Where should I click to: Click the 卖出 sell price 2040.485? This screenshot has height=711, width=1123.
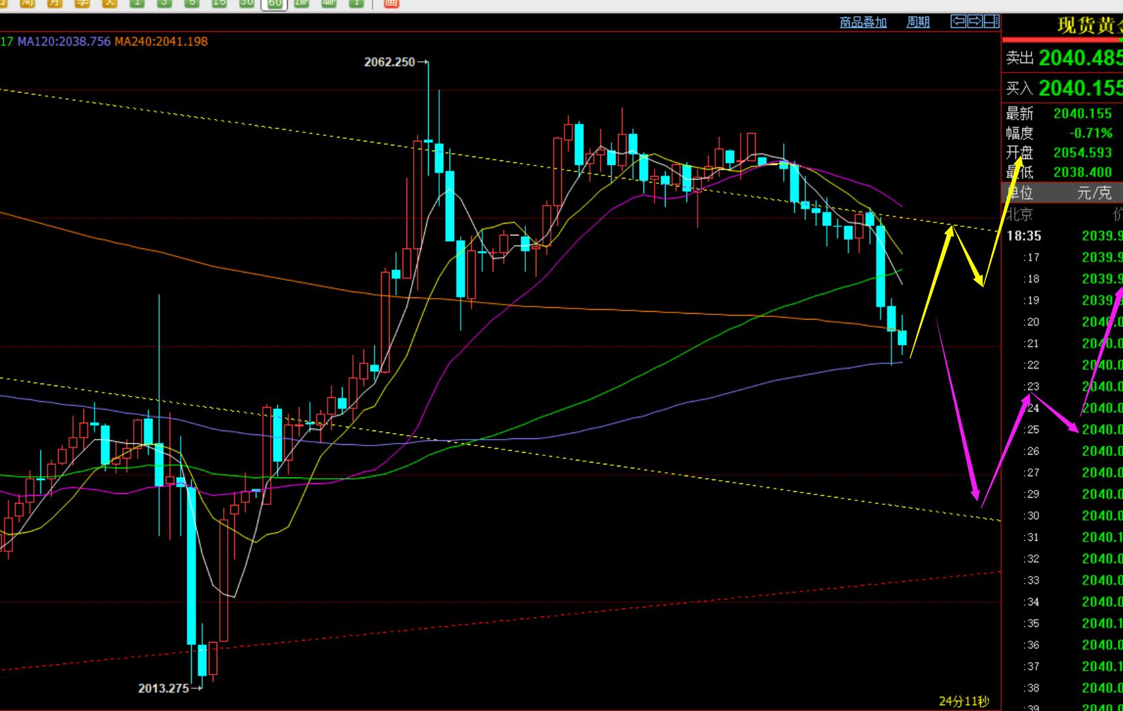click(x=1079, y=58)
